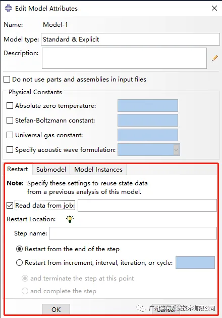This screenshot has height=318, width=222.
Task: Uncheck Read data from job
Action: pos(10,206)
